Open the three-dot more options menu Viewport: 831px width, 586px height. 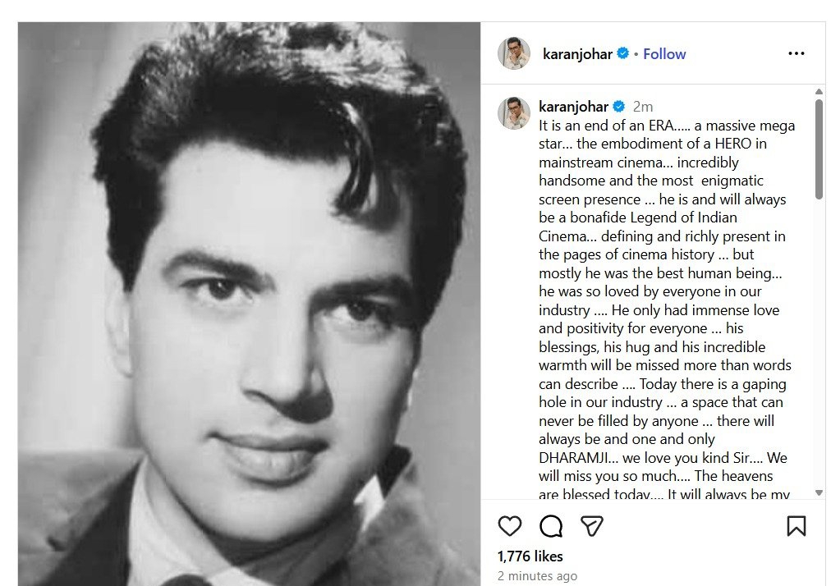point(796,53)
